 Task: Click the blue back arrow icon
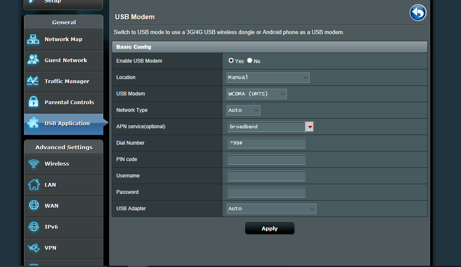click(x=418, y=13)
